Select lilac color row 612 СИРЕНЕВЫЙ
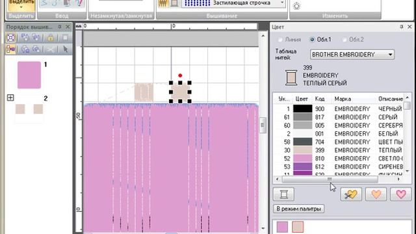Screen dimensions: 416x234 coord(338,166)
